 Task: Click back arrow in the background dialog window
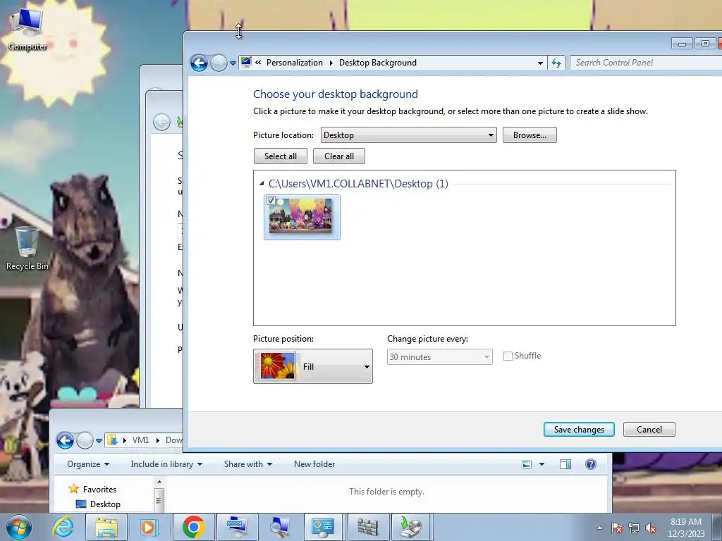[161, 122]
